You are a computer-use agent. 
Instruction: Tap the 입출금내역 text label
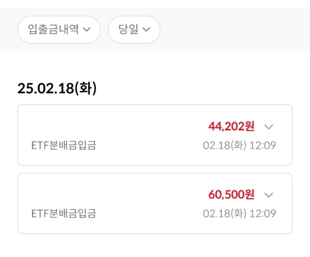53,30
